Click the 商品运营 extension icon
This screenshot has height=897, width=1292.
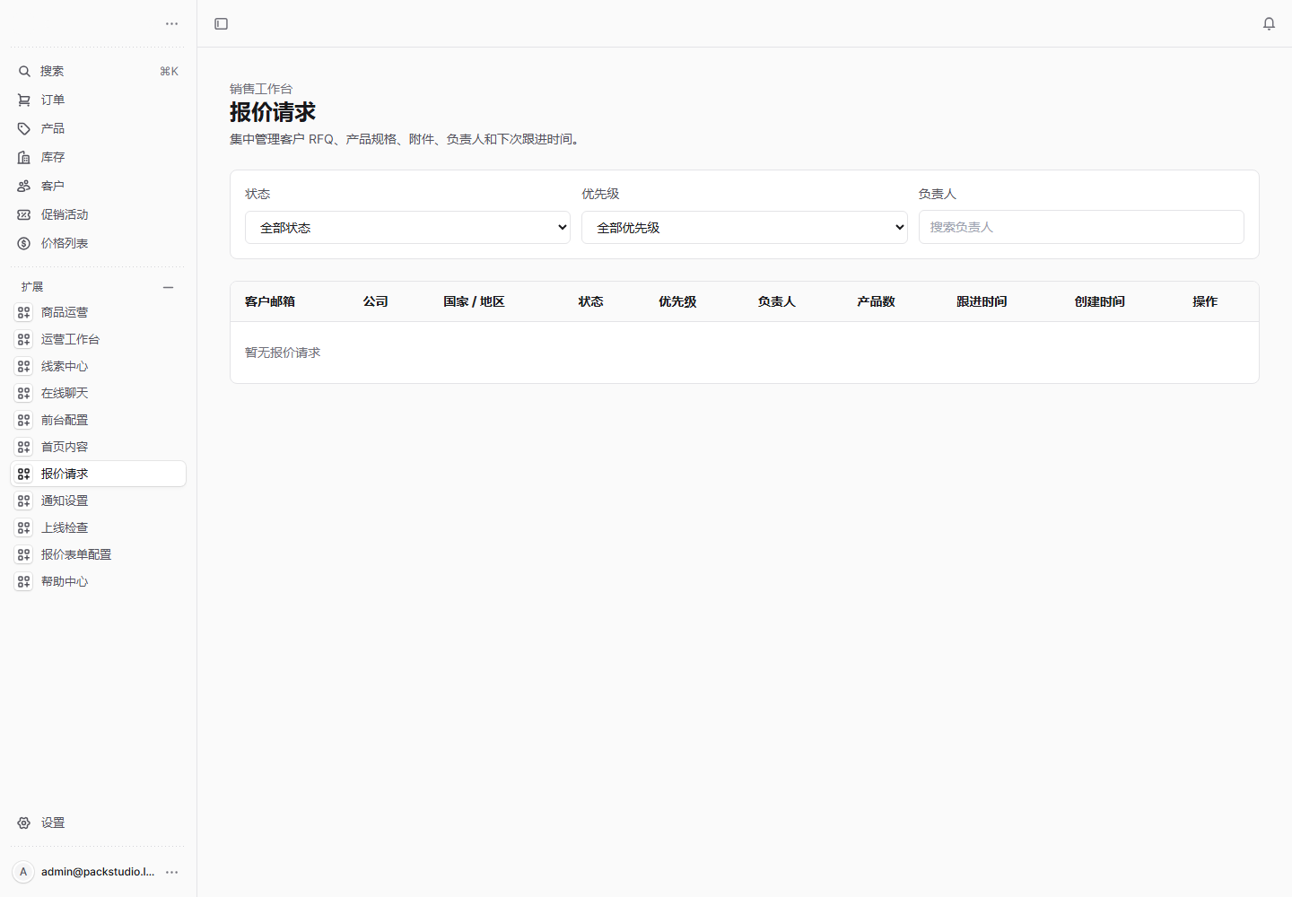pyautogui.click(x=24, y=312)
